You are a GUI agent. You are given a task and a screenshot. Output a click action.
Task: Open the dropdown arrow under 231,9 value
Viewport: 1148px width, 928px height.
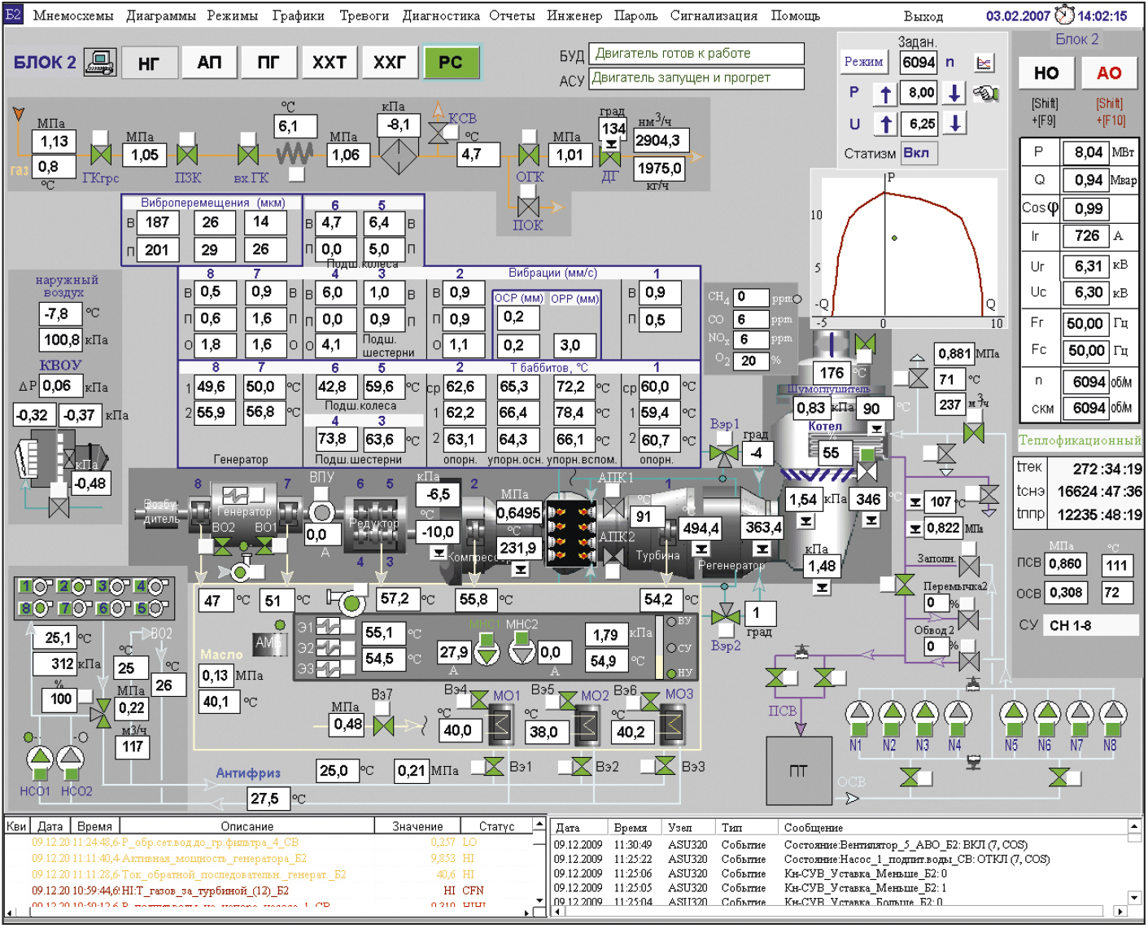pos(521,568)
